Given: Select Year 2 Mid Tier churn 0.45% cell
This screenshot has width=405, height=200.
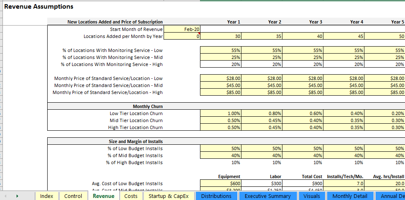Looking at the screenshot, I should point(262,120).
